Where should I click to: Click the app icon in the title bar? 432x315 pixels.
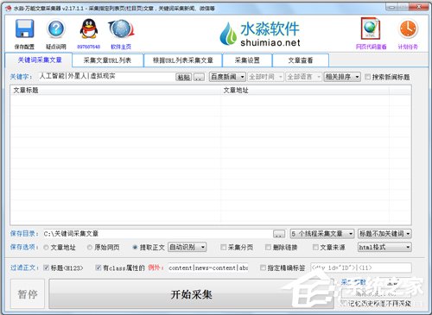tap(9, 8)
